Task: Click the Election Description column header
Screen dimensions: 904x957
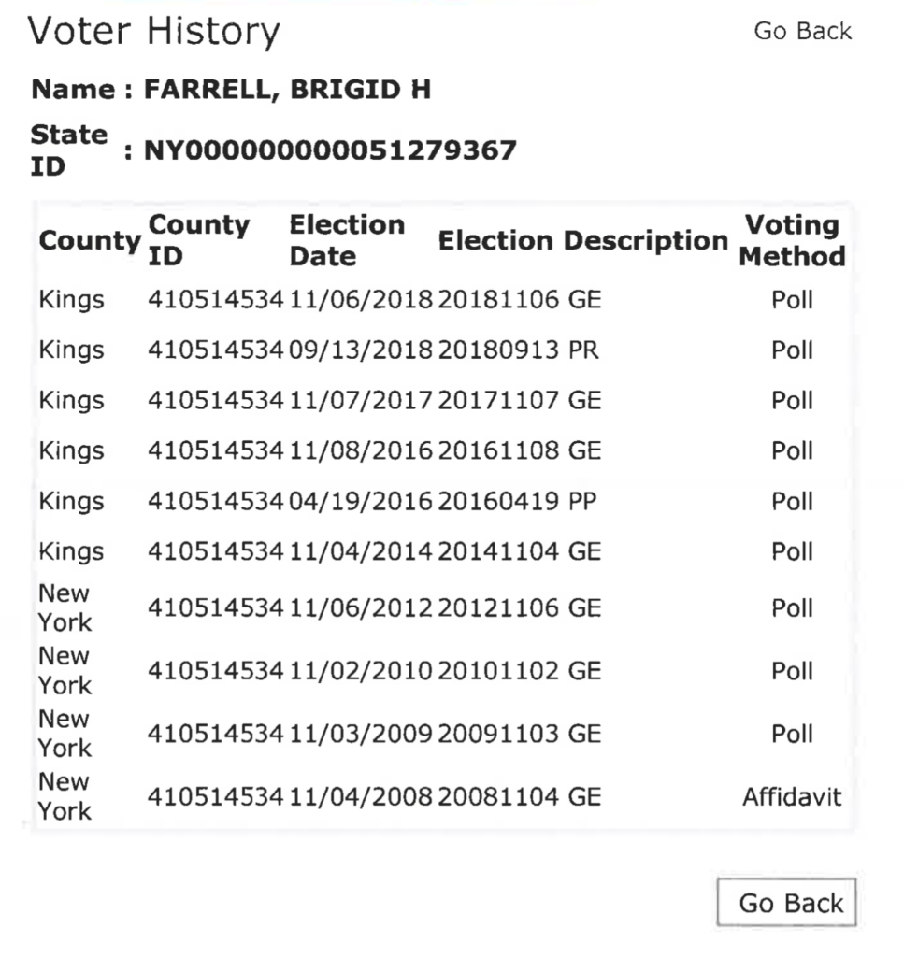Action: 582,241
